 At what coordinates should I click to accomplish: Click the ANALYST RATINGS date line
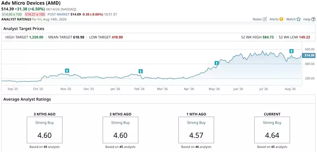34,19
